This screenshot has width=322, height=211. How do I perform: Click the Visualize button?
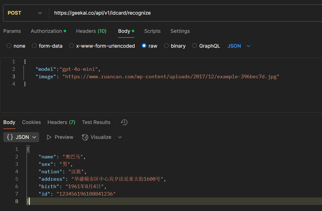(96, 137)
